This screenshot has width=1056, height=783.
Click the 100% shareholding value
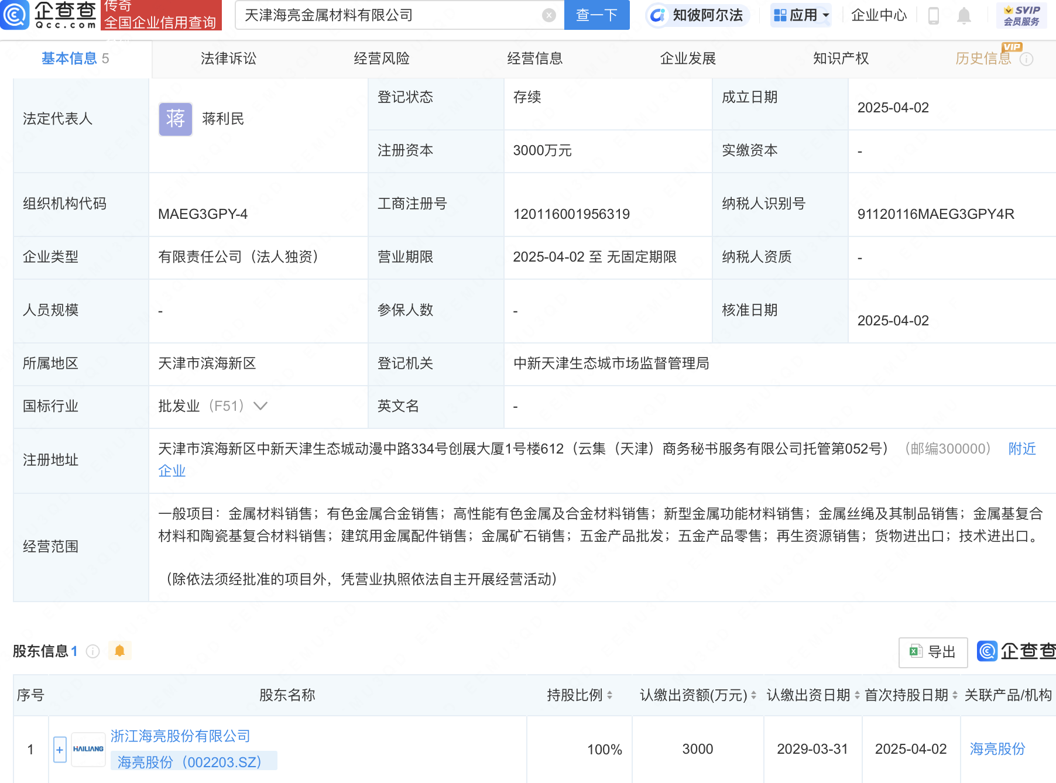tap(605, 750)
